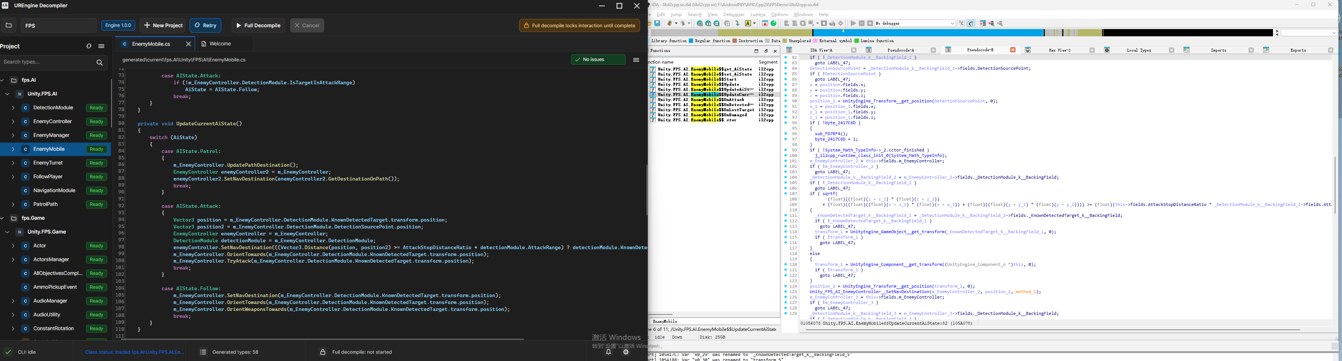Open the project folder icon button
The height and width of the screenshot is (361, 1342).
[9, 25]
